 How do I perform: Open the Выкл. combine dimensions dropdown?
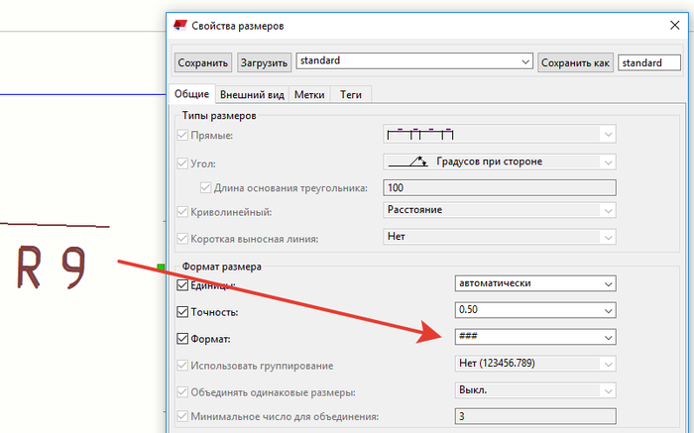tap(535, 390)
